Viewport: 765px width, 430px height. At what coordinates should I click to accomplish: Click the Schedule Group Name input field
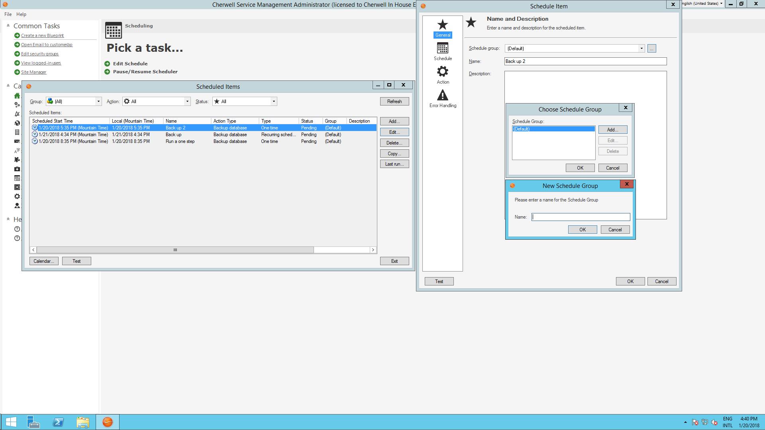(581, 217)
